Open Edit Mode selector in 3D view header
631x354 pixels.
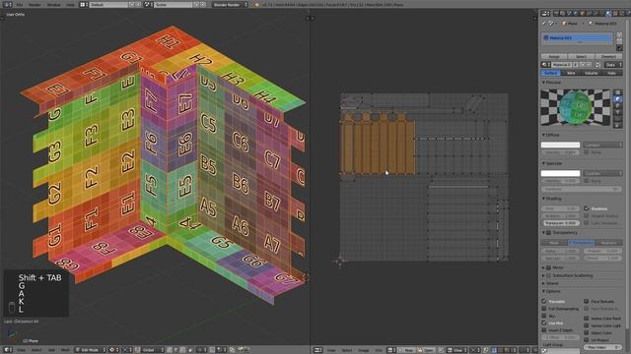tap(92, 350)
